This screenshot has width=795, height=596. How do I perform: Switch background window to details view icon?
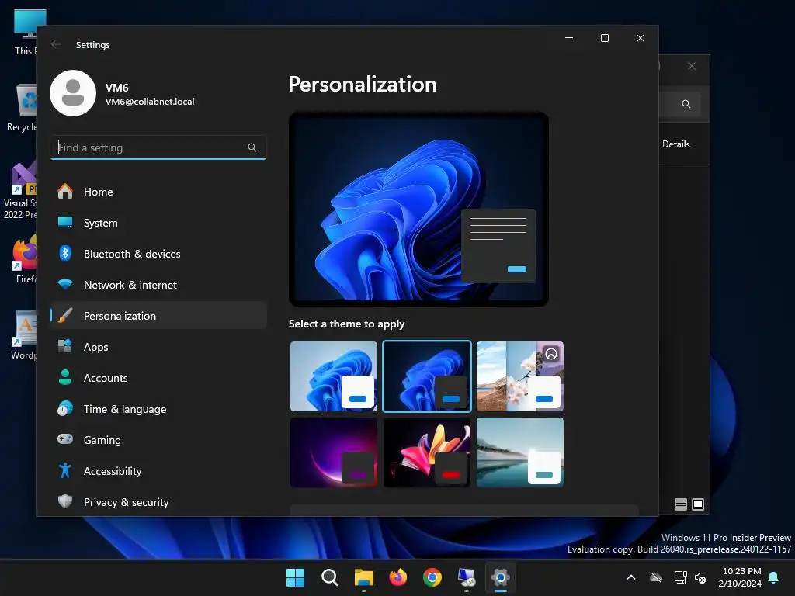(x=681, y=504)
